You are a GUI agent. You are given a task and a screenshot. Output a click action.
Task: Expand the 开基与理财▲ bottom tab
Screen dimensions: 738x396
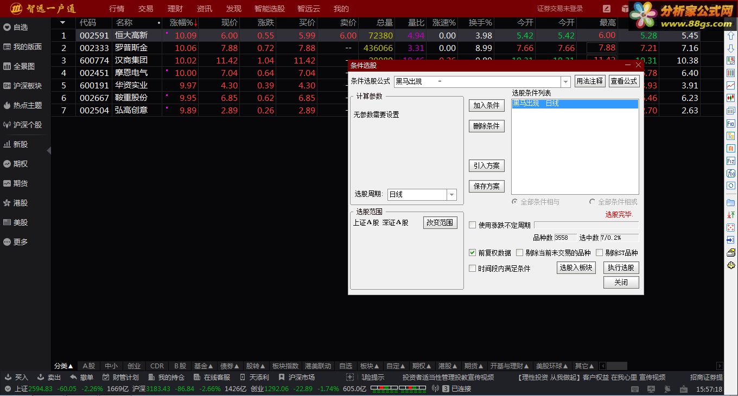coord(510,366)
